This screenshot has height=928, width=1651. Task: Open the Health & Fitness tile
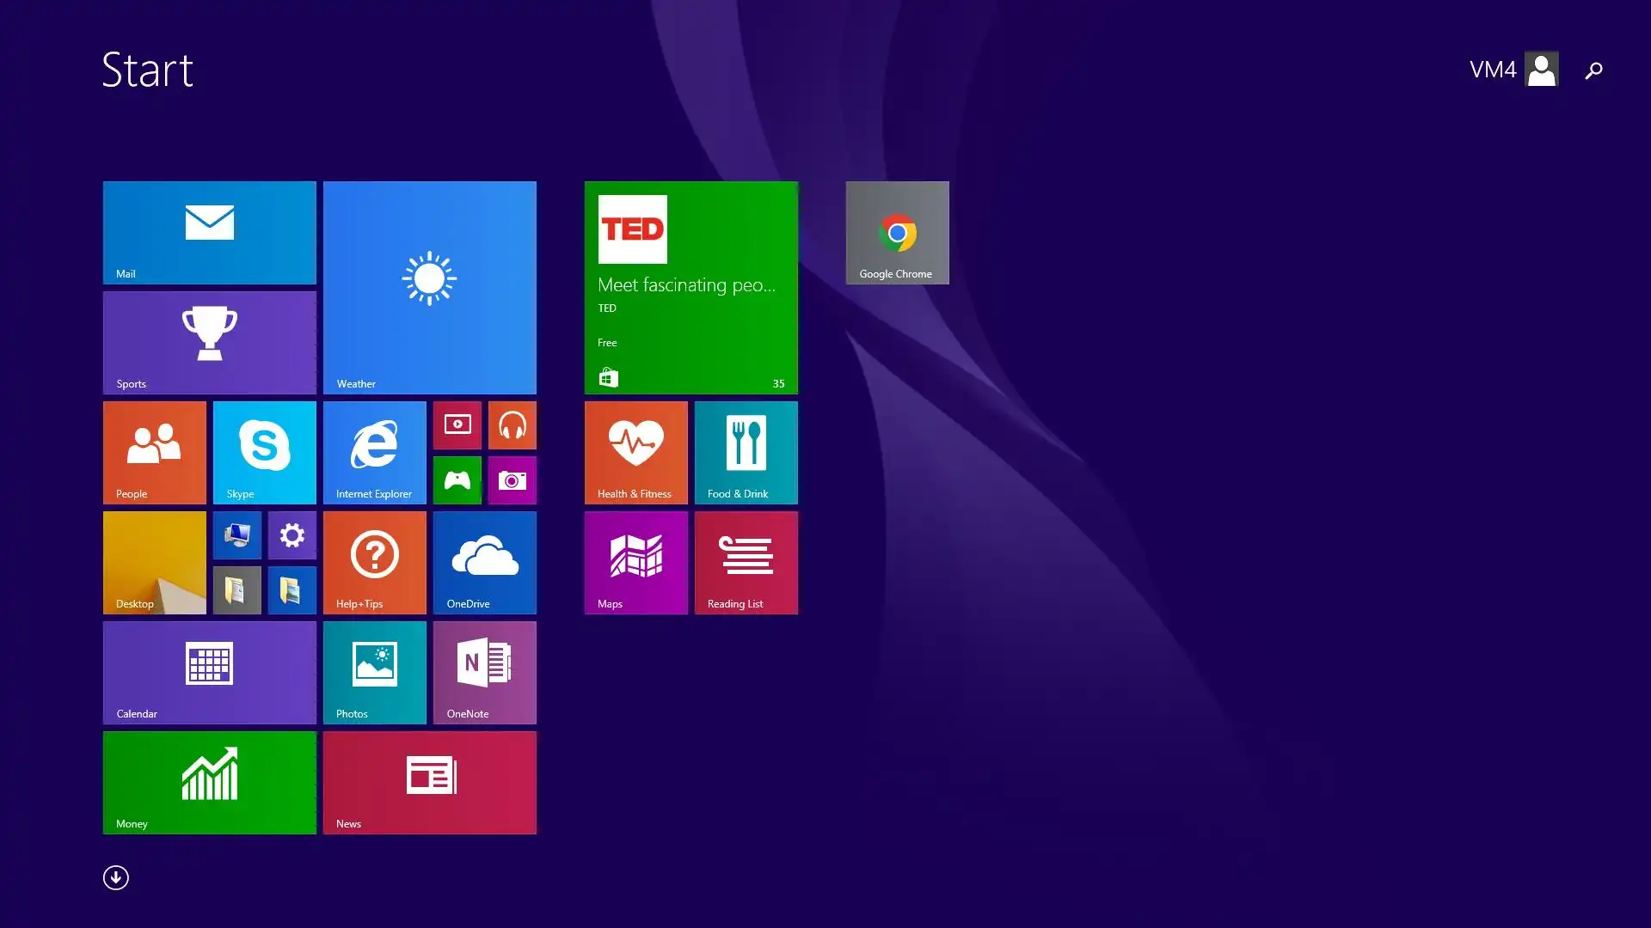coord(635,452)
